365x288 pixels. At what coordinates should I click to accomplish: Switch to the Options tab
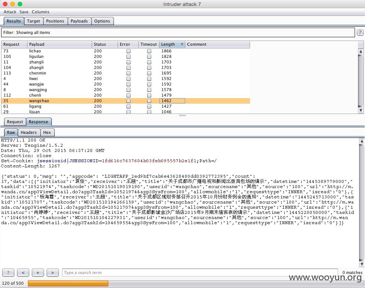click(x=102, y=21)
